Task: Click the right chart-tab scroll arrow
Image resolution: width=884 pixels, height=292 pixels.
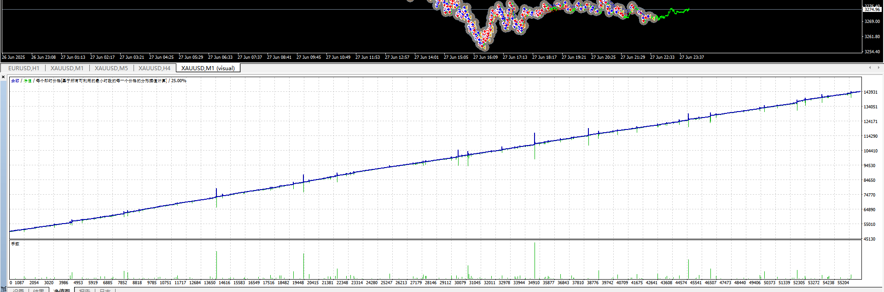Action: [878, 67]
